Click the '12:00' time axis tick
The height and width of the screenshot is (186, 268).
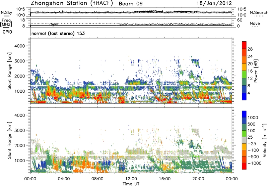tap(131, 179)
